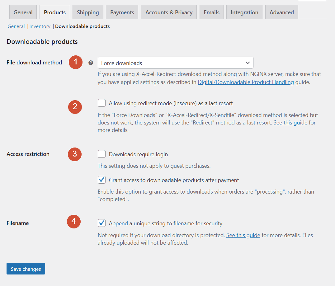Viewport: 335px width, 286px height.
Task: Click the red marker numbered 4
Action: coord(74,222)
